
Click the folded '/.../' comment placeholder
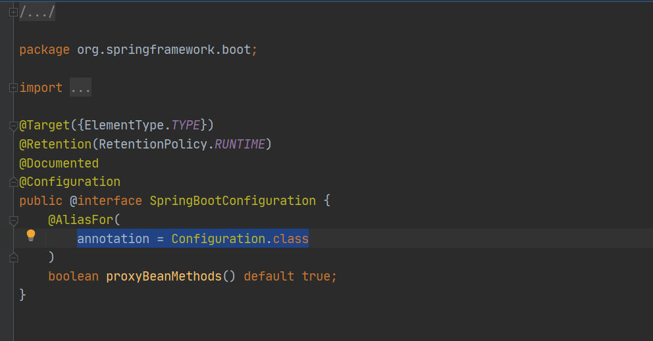click(37, 12)
